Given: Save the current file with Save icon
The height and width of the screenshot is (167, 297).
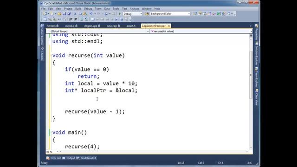Looking at the screenshot, I should (64, 14).
